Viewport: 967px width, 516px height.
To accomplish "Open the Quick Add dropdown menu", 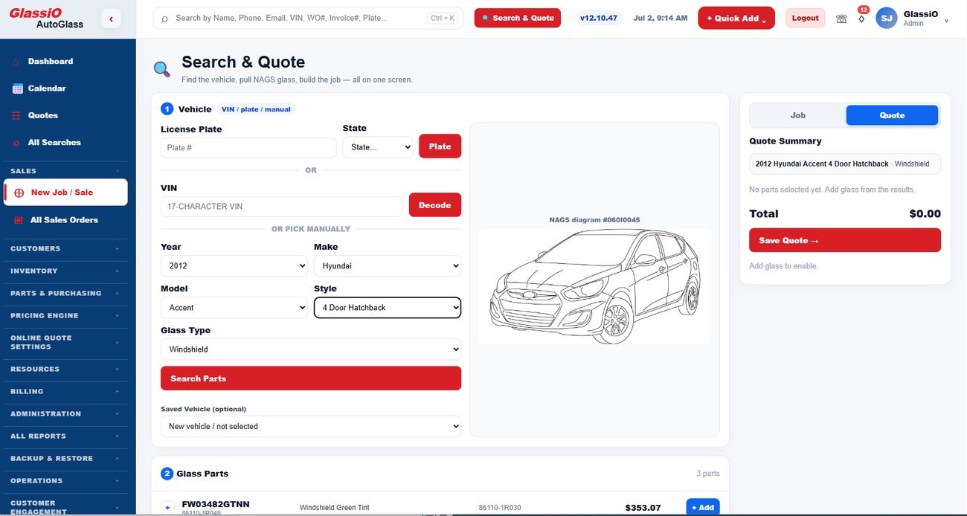I will tap(736, 18).
